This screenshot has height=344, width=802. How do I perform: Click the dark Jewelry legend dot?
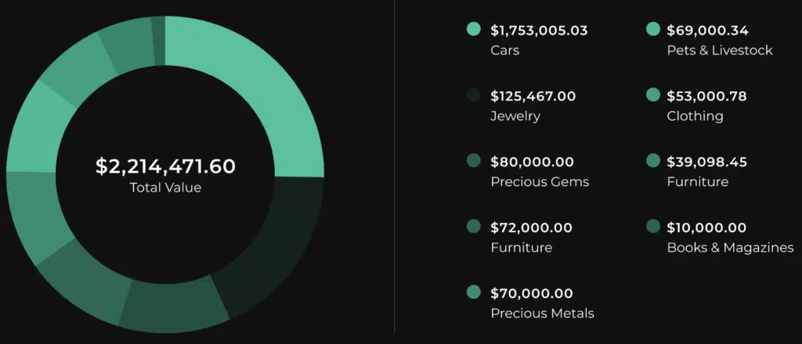tap(473, 95)
